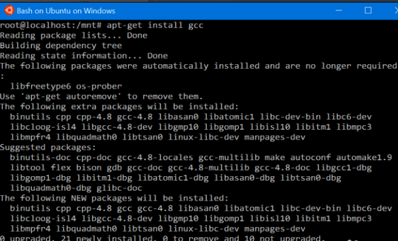Viewport: 398px width, 241px height.
Task: Click the package 'bison'
Action: [89, 168]
